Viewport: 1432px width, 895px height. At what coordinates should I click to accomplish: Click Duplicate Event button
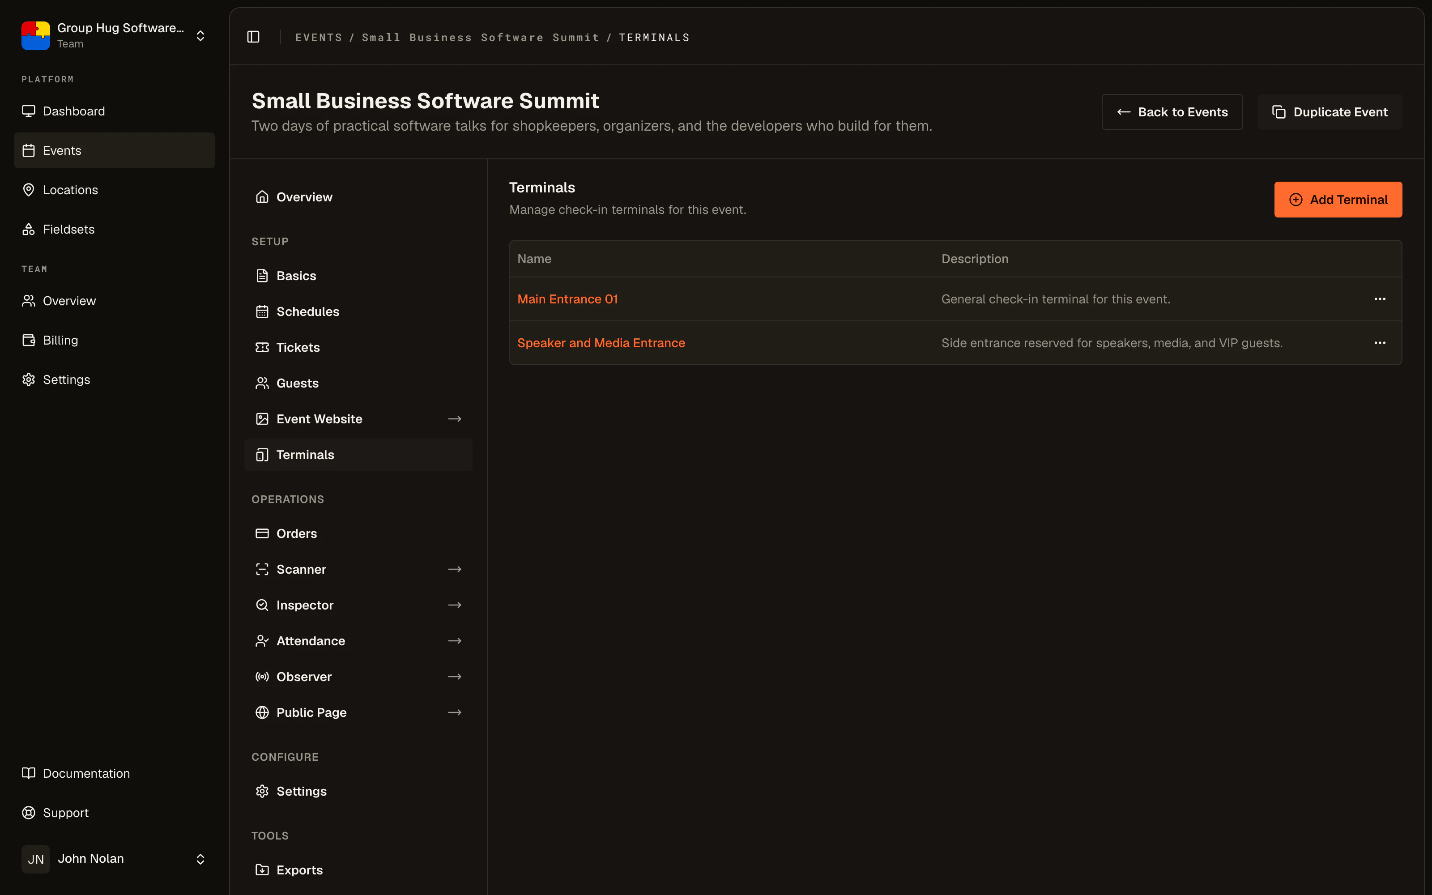coord(1330,112)
